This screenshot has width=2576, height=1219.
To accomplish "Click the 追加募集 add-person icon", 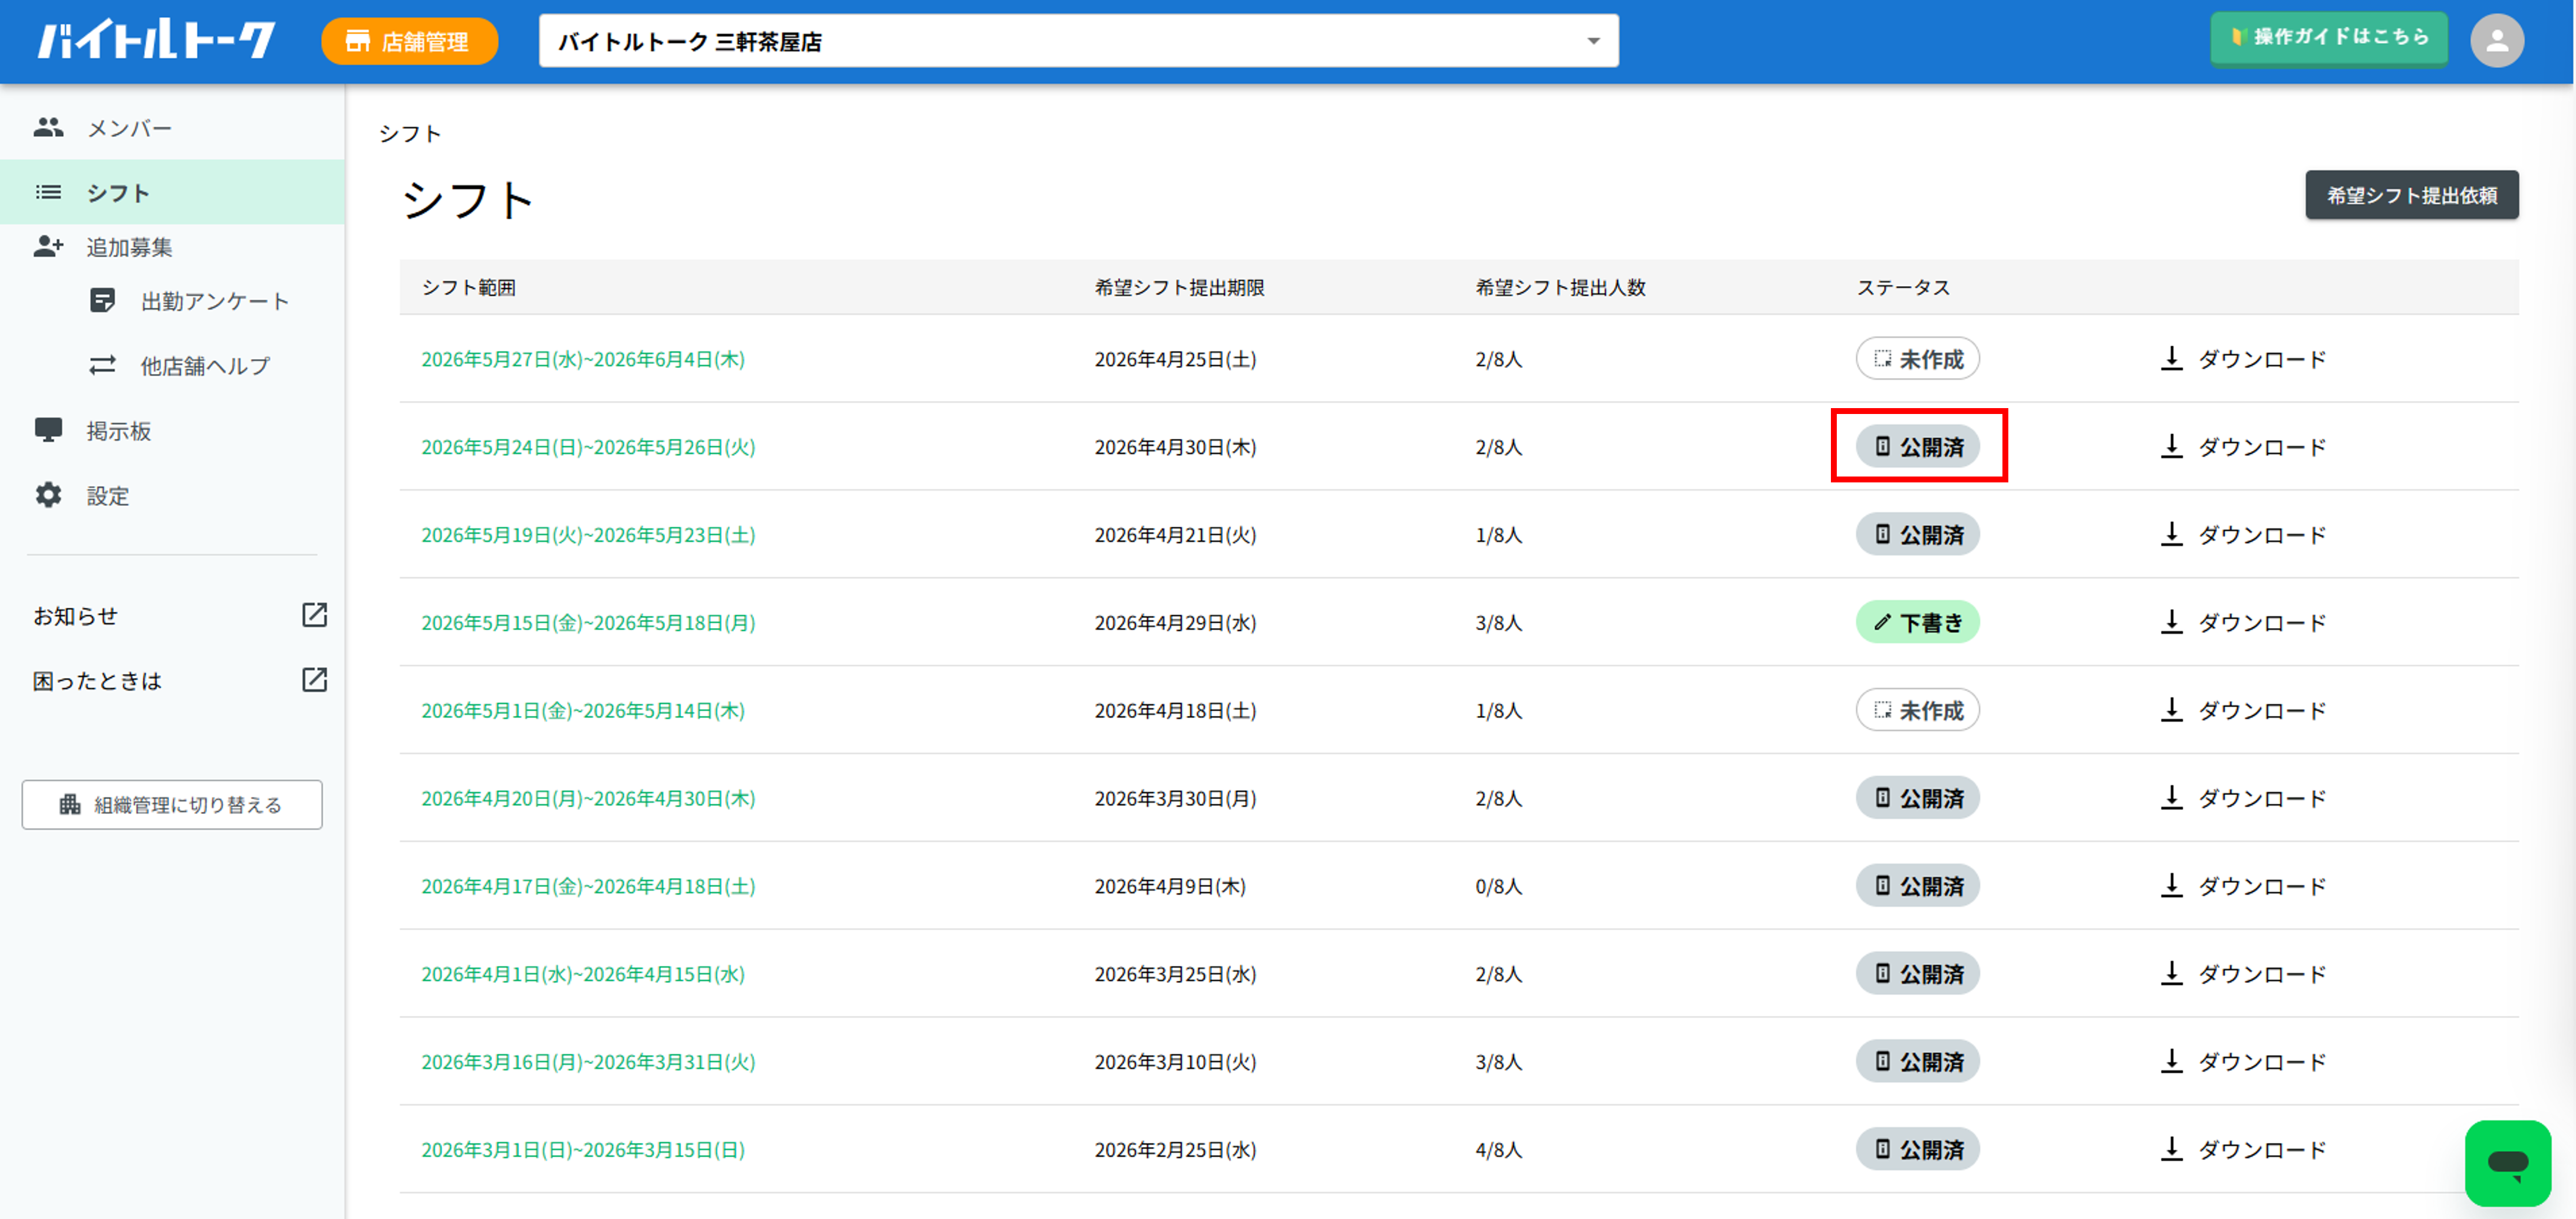I will pos(48,246).
